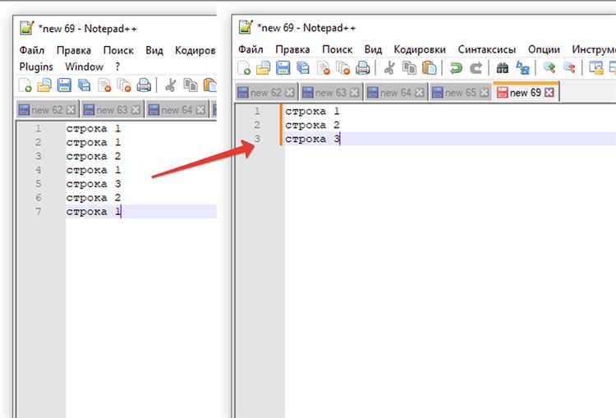Click Open file icon in right window toolbar
The width and height of the screenshot is (616, 418).
pyautogui.click(x=263, y=68)
